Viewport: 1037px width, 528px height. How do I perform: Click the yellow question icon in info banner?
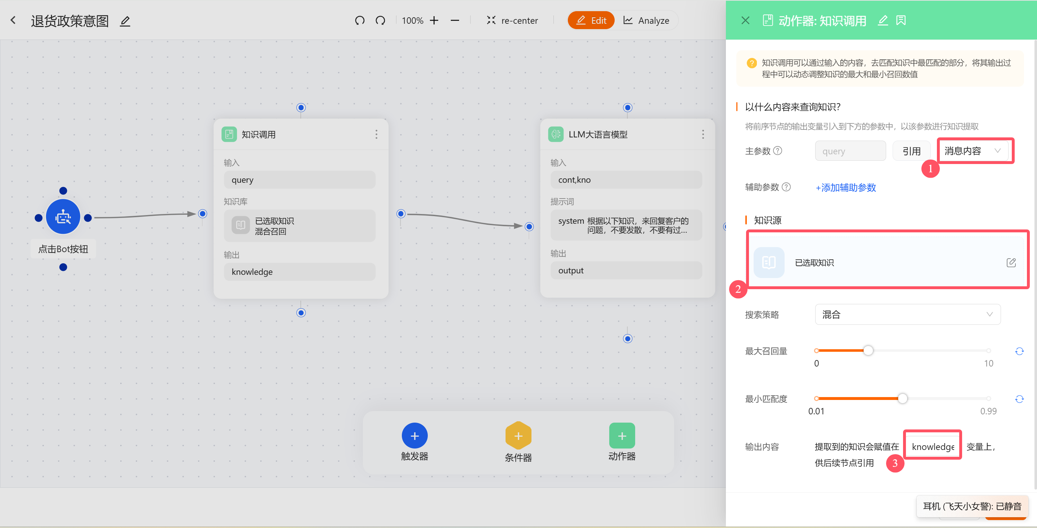click(x=751, y=63)
